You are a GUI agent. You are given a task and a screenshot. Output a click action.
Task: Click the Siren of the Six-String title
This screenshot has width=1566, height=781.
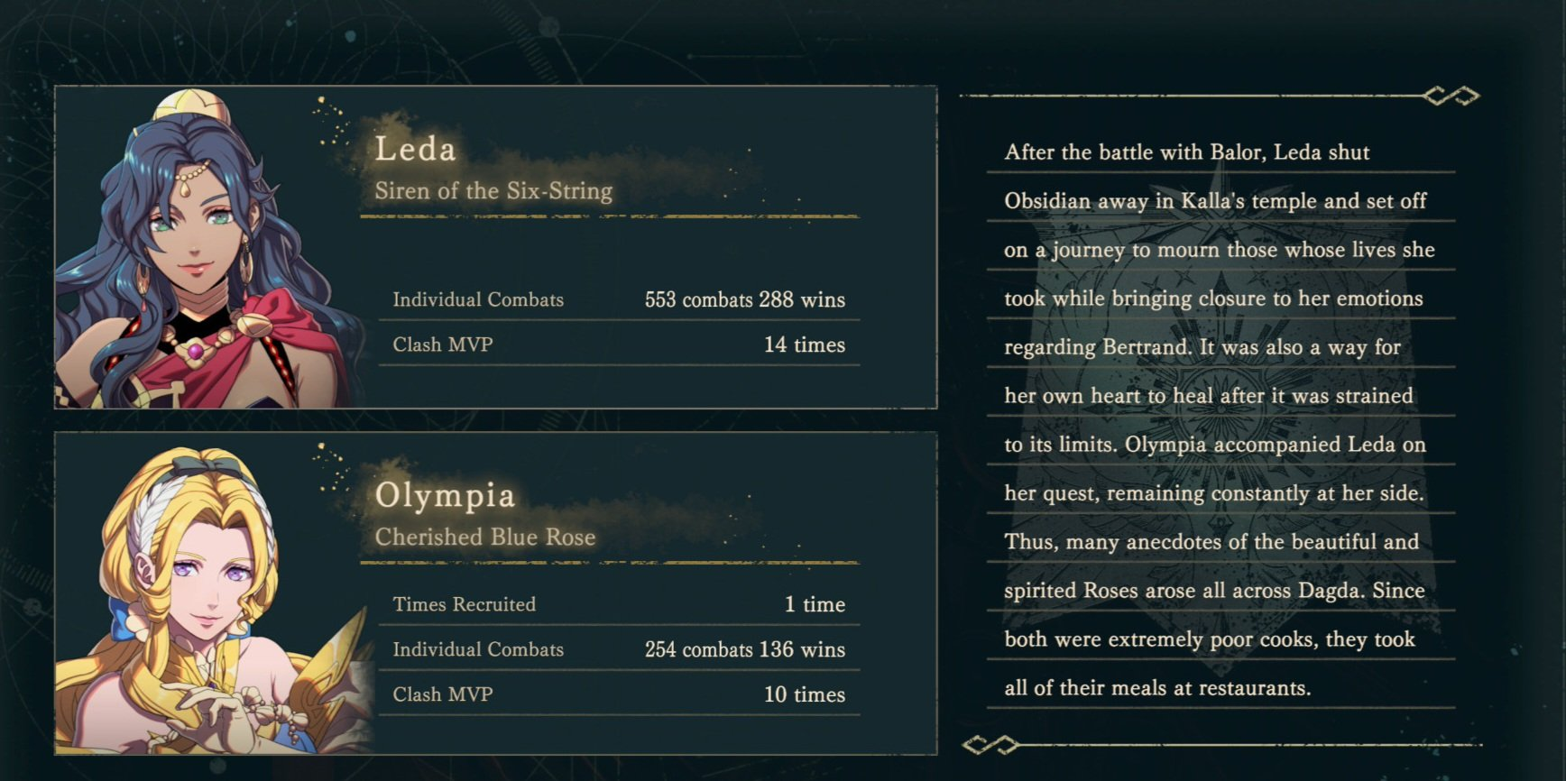coord(493,191)
